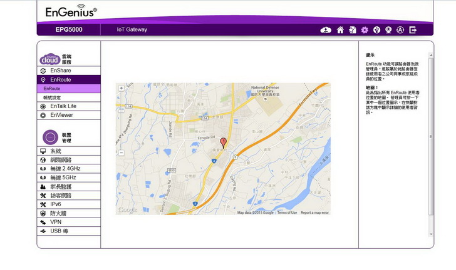Open the starred document wizard icon
Image resolution: width=456 pixels, height=270 pixels.
click(353, 29)
